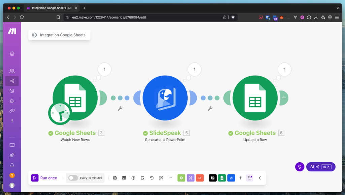Open the Every 15 minutes schedule setting
345x195 pixels.
[x=91, y=178]
